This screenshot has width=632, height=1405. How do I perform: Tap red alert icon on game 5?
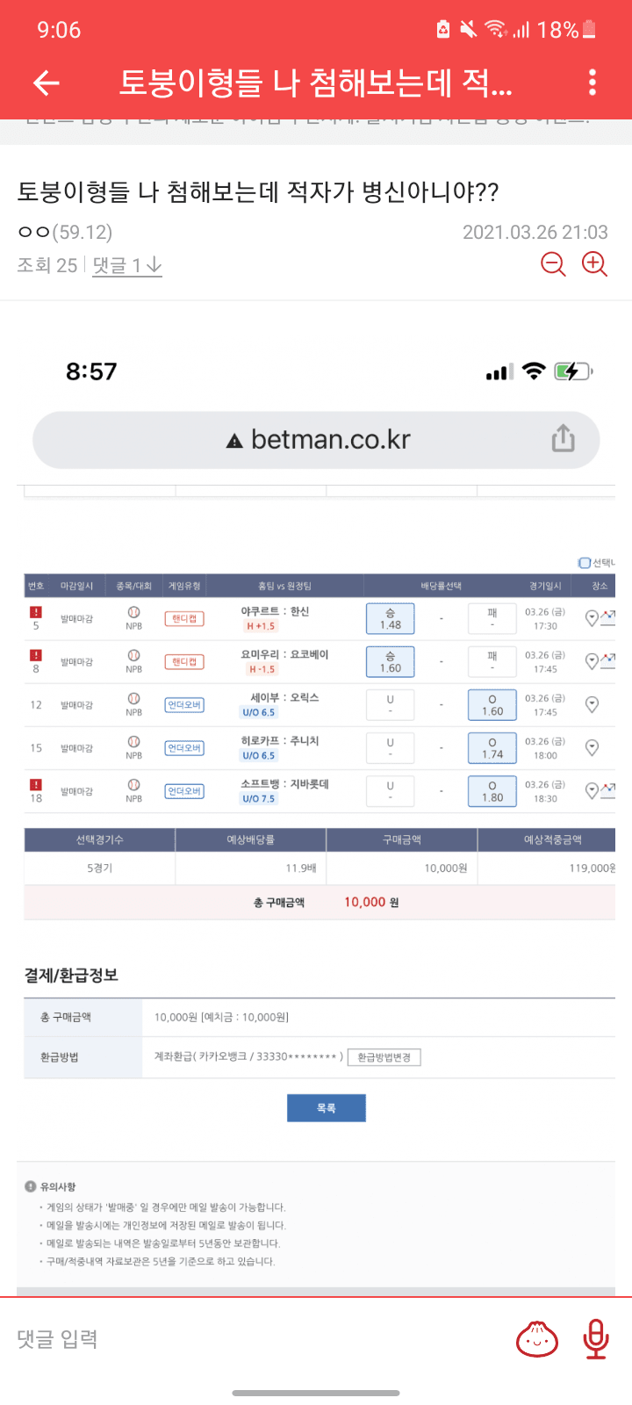pyautogui.click(x=36, y=612)
